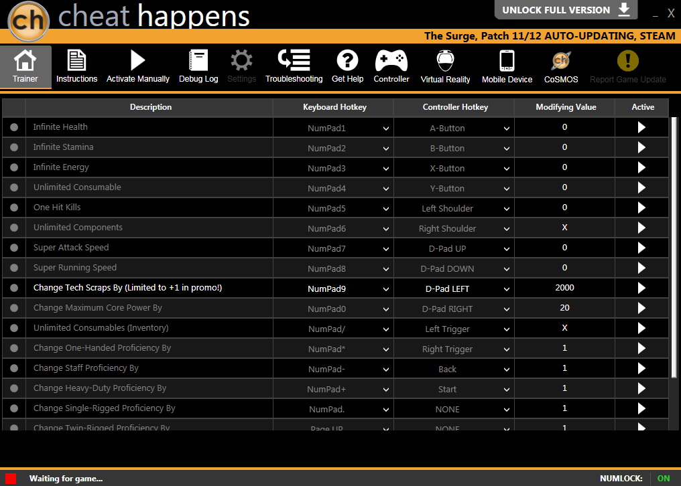The image size is (681, 486).
Task: Open the Trainer home tab
Action: click(x=25, y=67)
